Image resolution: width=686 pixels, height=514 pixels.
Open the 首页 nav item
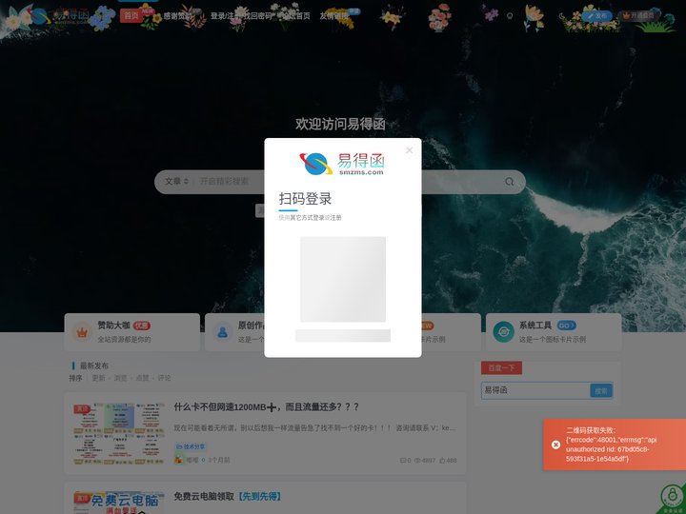[131, 16]
